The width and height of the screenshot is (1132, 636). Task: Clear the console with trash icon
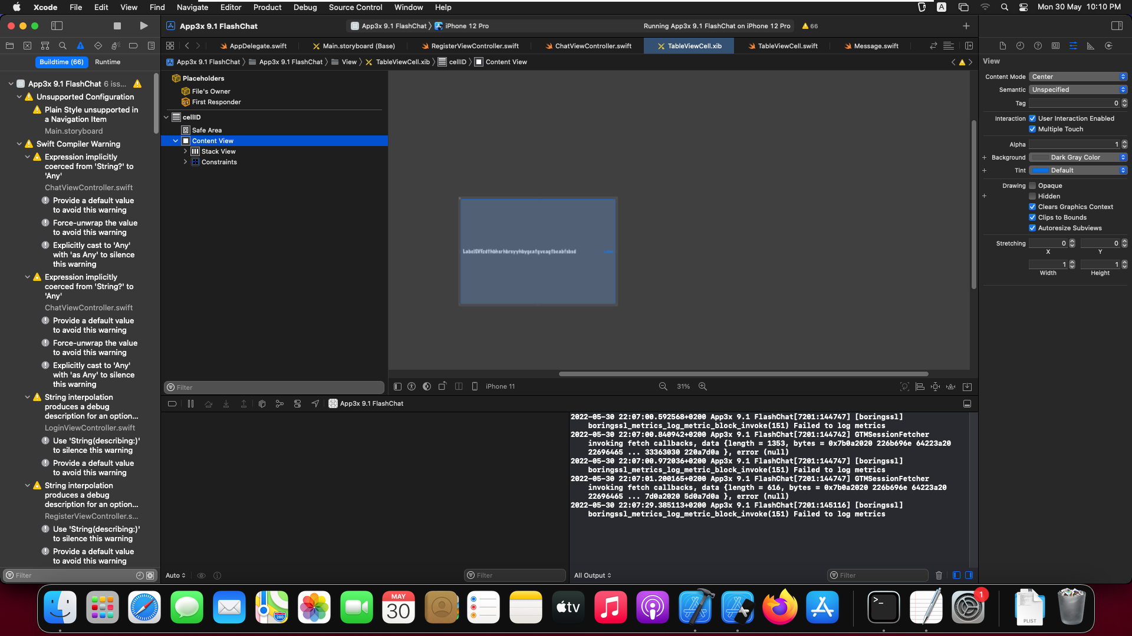939,575
